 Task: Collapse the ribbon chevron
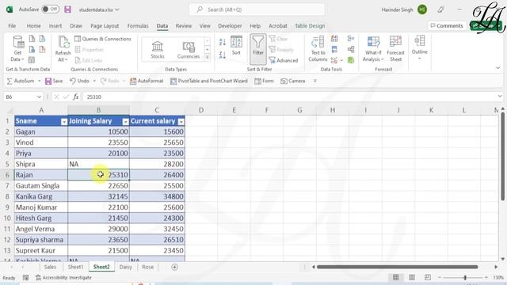(498, 68)
